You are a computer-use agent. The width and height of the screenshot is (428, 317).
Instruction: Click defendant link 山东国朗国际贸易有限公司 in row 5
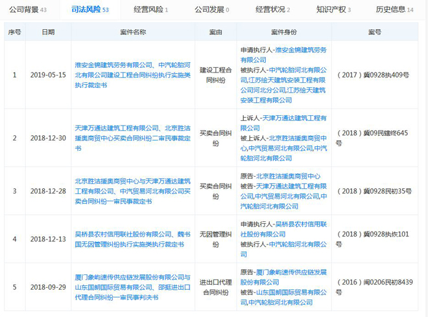(x=283, y=297)
